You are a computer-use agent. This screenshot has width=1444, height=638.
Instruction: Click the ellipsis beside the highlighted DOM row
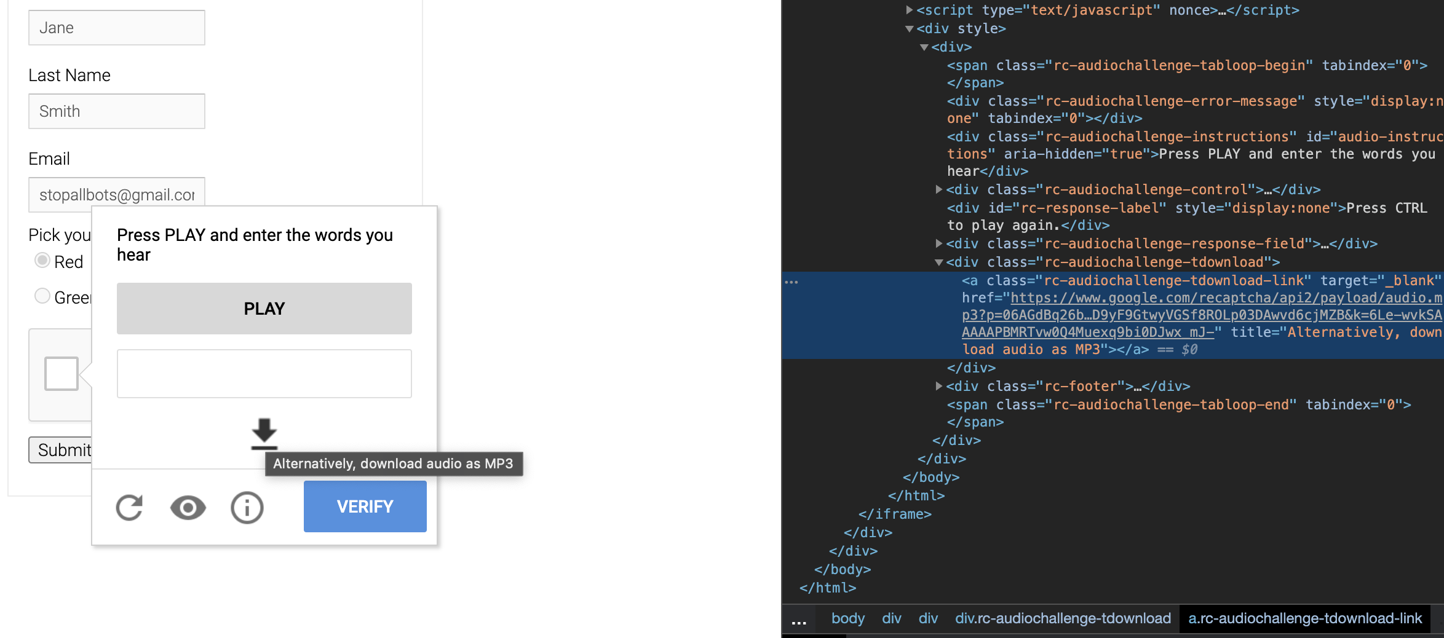click(791, 282)
